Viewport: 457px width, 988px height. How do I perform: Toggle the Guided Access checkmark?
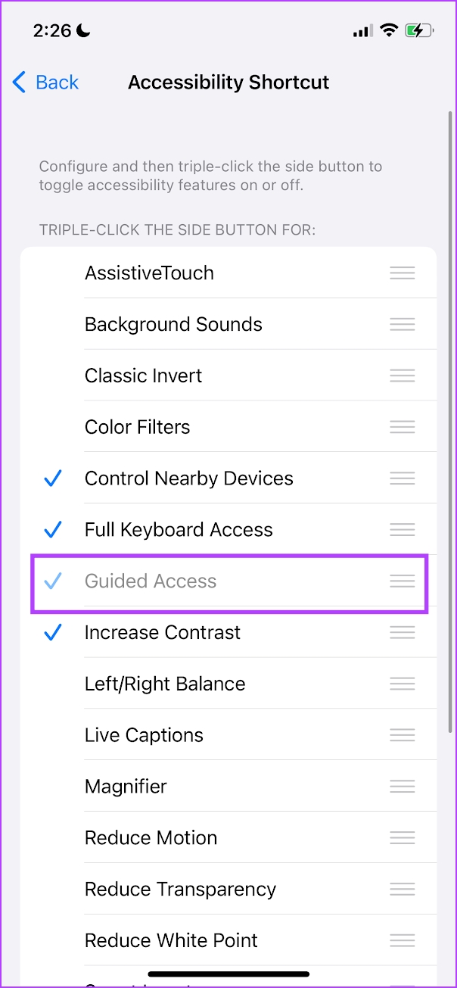pos(52,581)
